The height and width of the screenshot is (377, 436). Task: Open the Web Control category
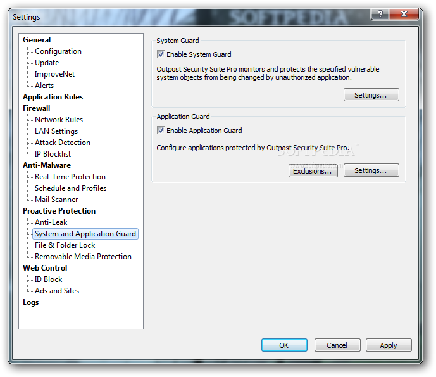pyautogui.click(x=45, y=268)
